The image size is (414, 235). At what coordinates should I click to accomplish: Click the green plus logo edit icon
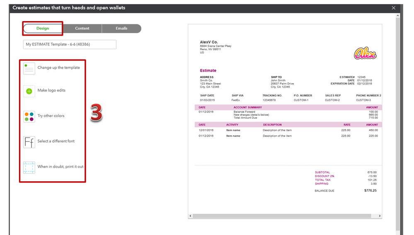(29, 91)
